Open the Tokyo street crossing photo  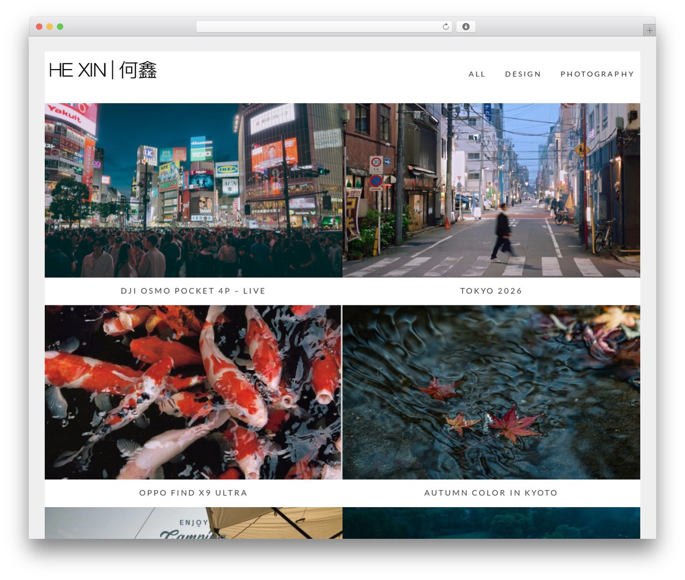491,190
